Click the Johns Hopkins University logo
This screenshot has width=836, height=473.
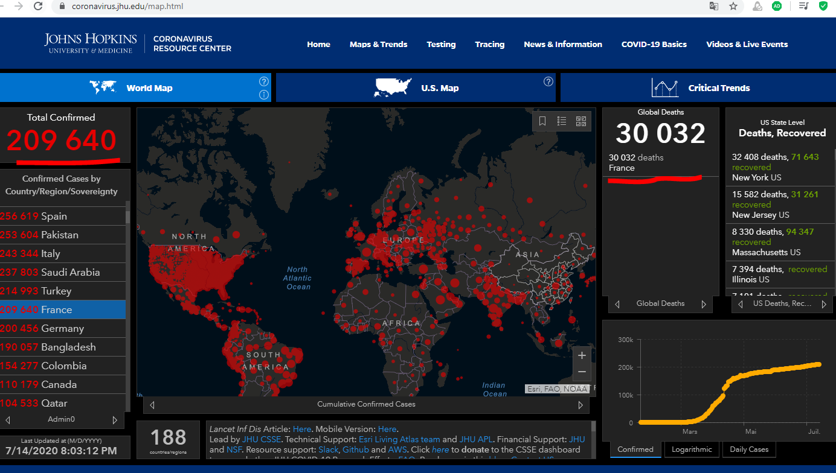[91, 43]
